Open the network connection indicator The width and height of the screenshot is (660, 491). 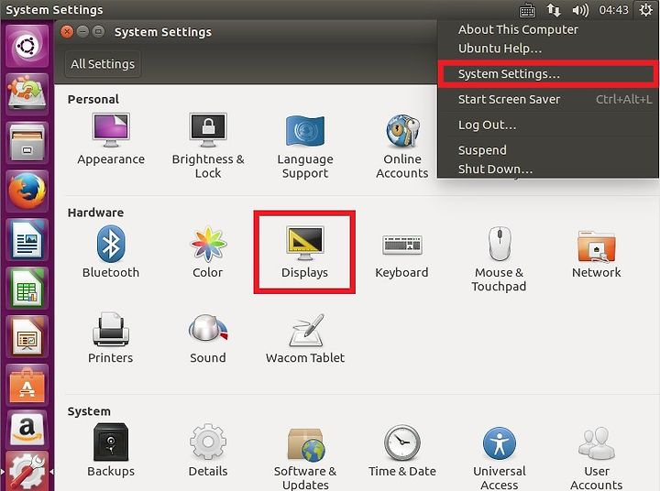click(554, 10)
